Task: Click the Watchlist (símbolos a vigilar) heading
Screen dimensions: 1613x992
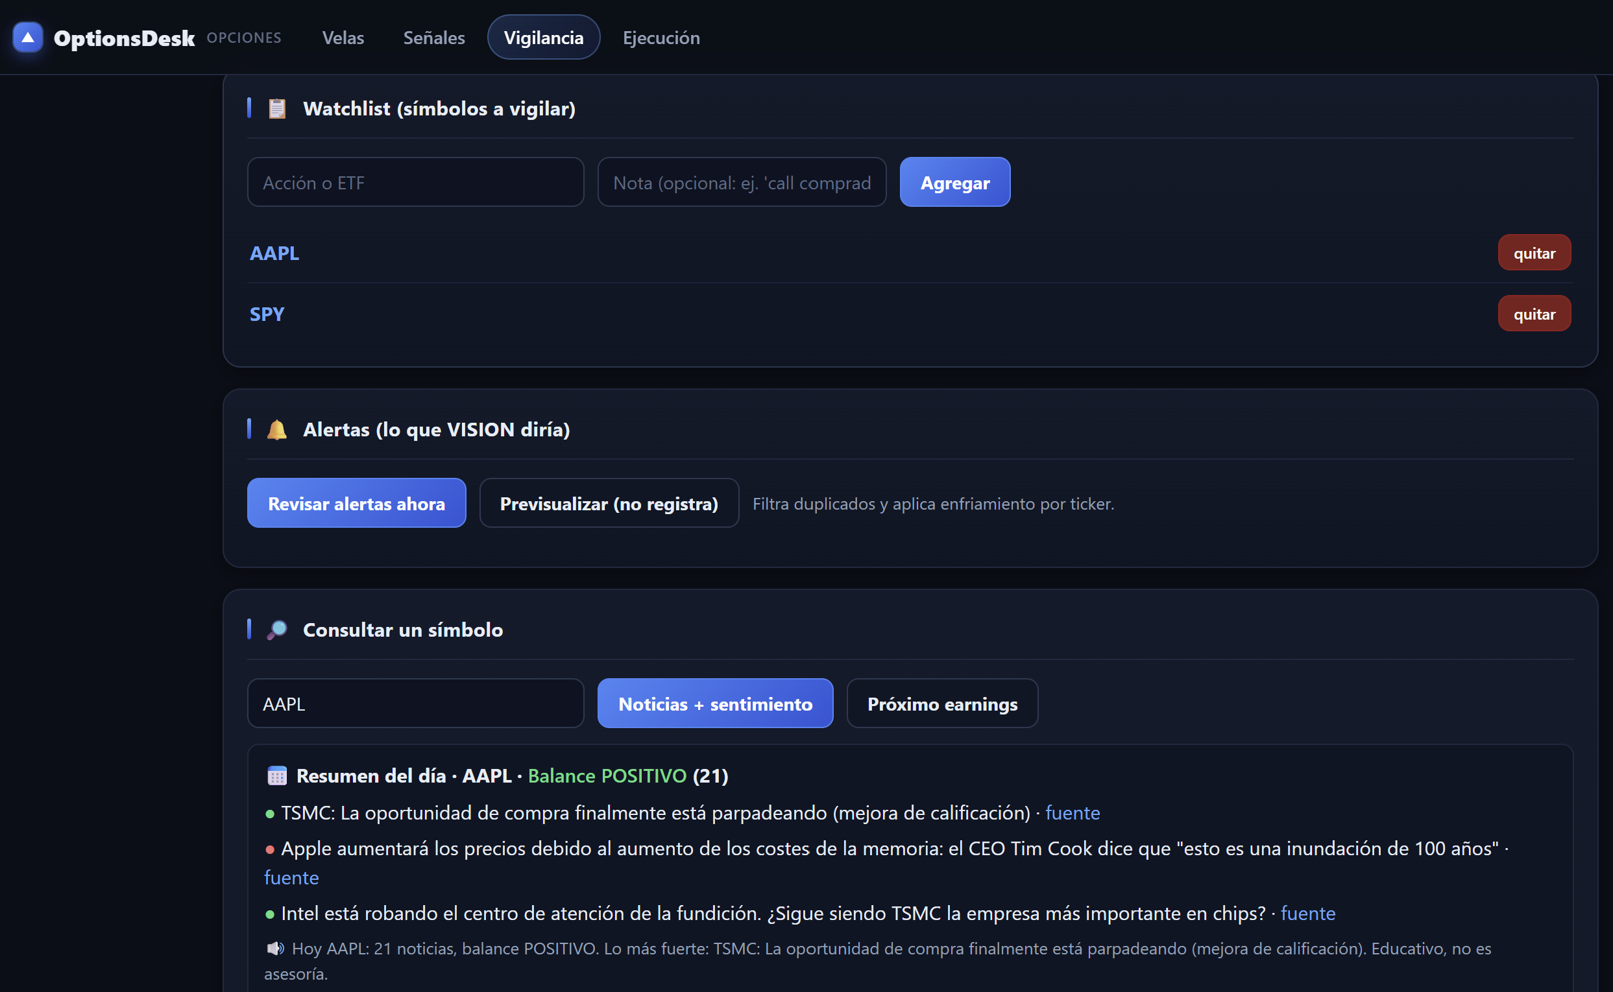Action: (x=439, y=109)
